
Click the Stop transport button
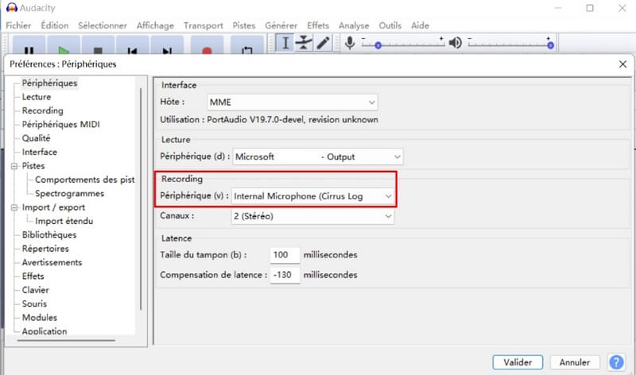98,45
